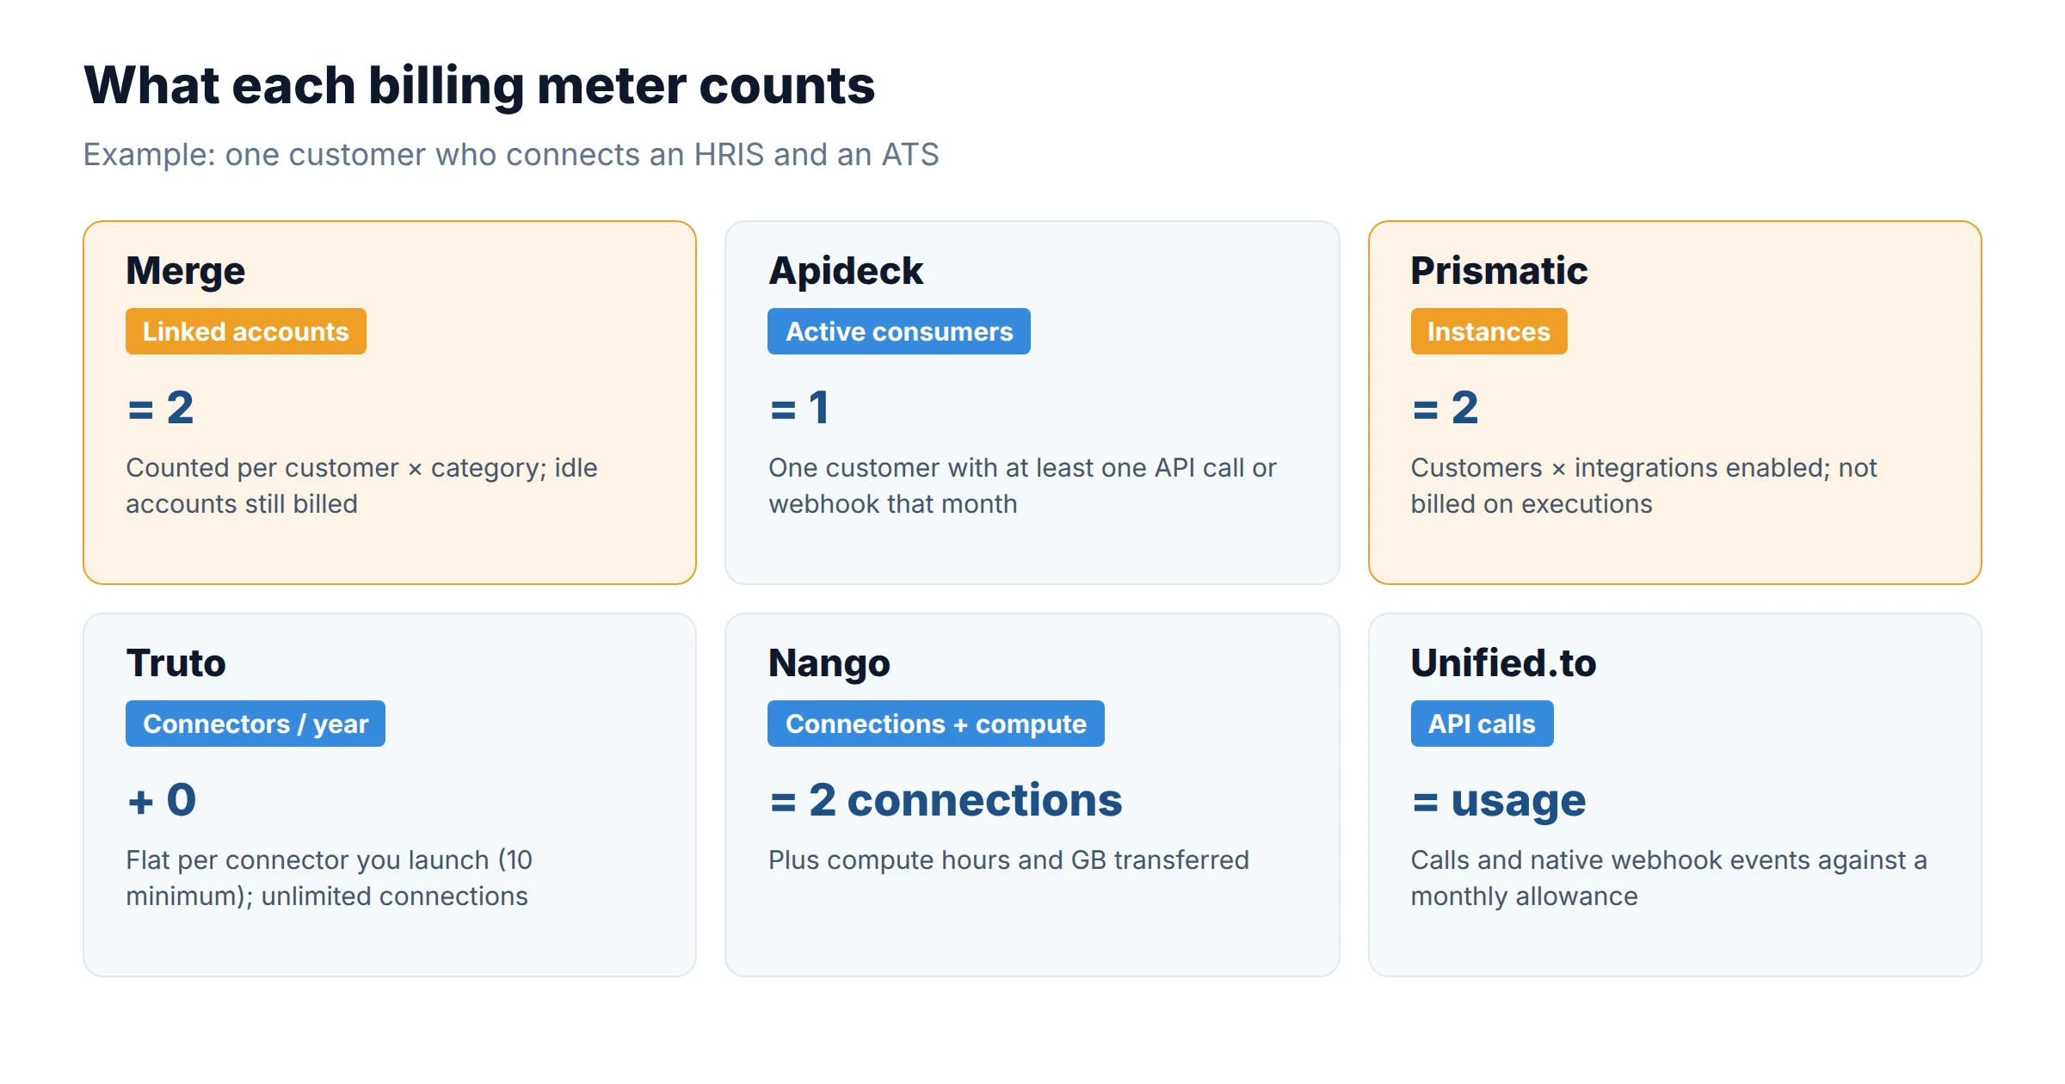2065x1084 pixels.
Task: Select the Nango card title
Action: tap(829, 663)
